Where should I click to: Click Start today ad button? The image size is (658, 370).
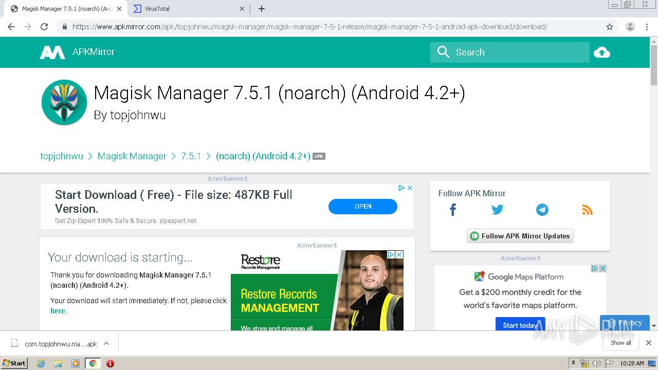click(x=520, y=325)
